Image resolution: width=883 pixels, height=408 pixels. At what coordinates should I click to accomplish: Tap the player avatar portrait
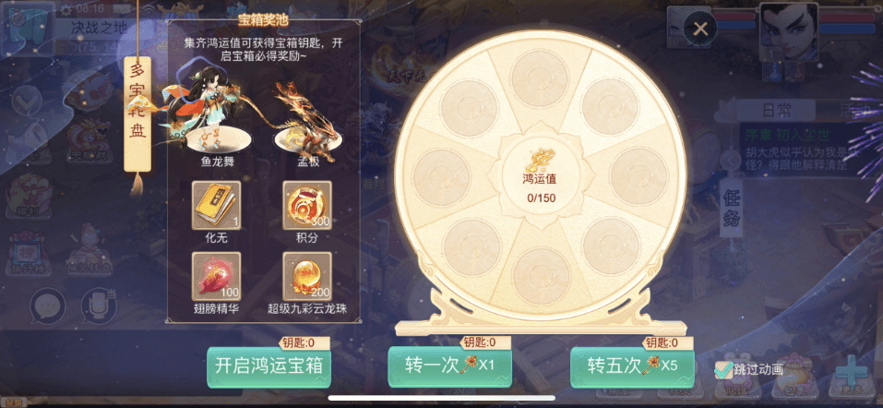click(x=788, y=32)
